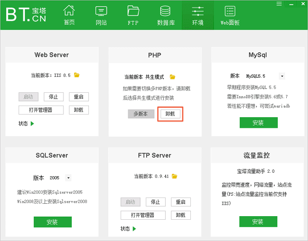Restart Web Server using 重启 button

click(79, 97)
